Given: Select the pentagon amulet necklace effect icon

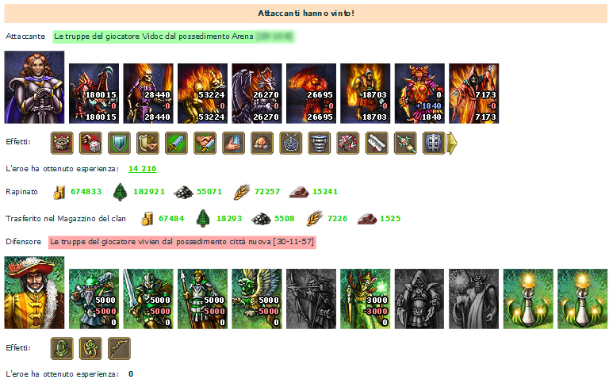Looking at the screenshot, I should coord(291,143).
